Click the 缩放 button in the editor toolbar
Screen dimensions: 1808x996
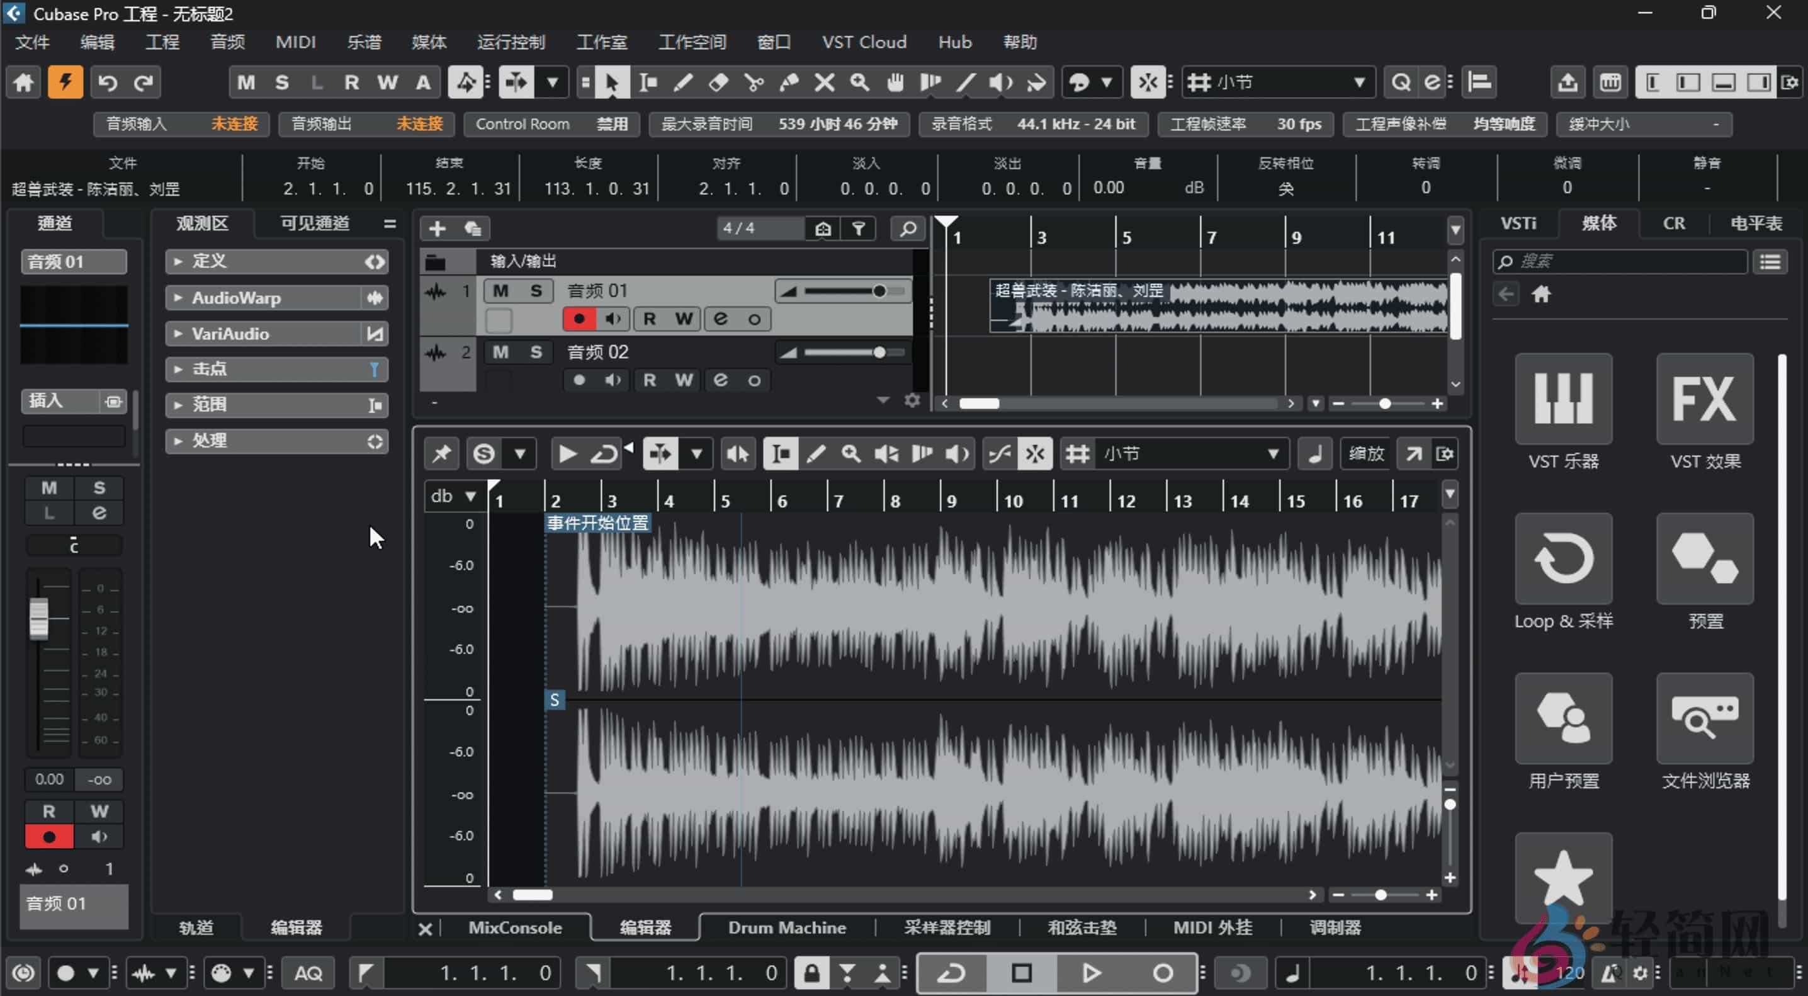pos(1366,453)
